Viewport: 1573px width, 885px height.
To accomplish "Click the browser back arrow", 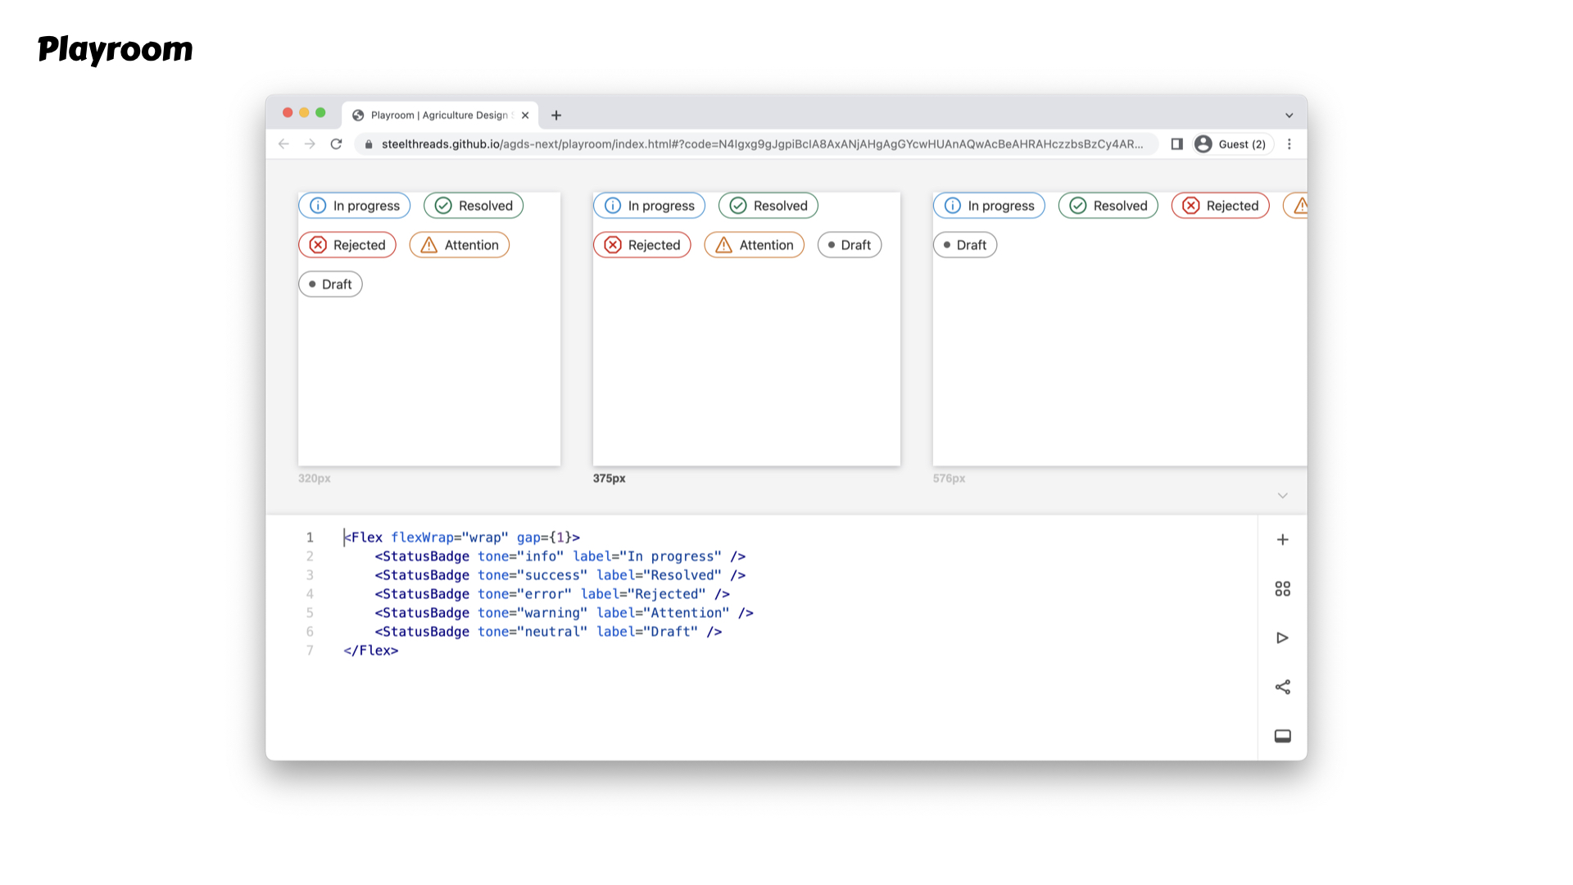I will (x=283, y=144).
